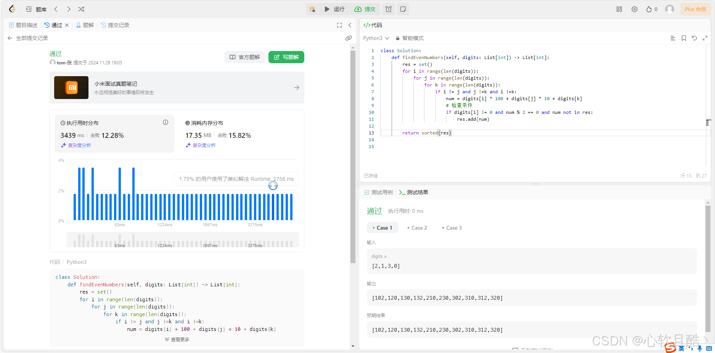Open the timer/stopwatch tool in the toolbar
715x353 pixels.
pyautogui.click(x=388, y=9)
